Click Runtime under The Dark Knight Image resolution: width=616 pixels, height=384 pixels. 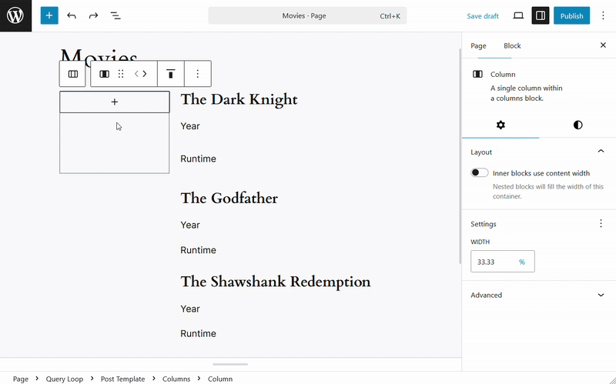(198, 159)
